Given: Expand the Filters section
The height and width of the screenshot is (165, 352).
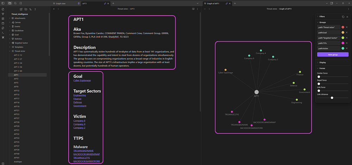Looking at the screenshot, I should point(322,17).
